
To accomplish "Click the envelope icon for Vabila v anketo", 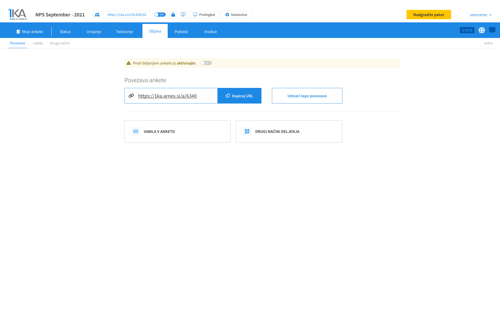I will 135,131.
